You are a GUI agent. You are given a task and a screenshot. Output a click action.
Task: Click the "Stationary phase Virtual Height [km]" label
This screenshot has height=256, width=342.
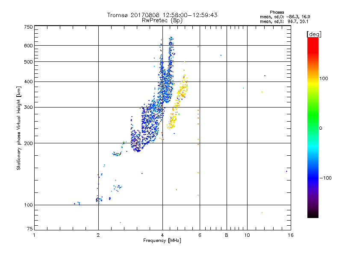click(19, 128)
